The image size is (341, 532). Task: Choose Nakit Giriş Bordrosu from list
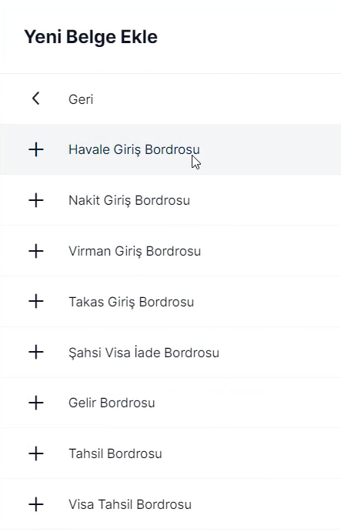tap(170, 200)
